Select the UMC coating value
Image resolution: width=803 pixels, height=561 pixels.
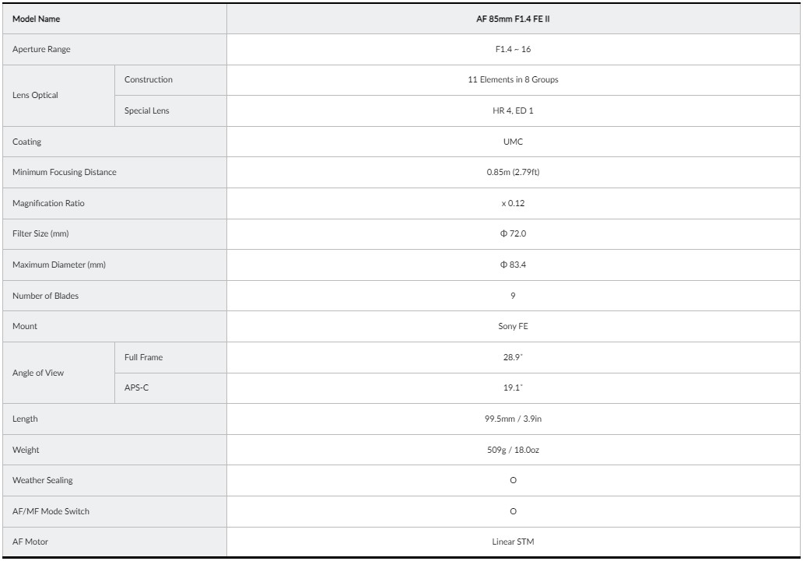click(513, 142)
